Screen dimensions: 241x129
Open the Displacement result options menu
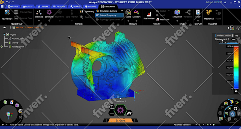click(229, 39)
